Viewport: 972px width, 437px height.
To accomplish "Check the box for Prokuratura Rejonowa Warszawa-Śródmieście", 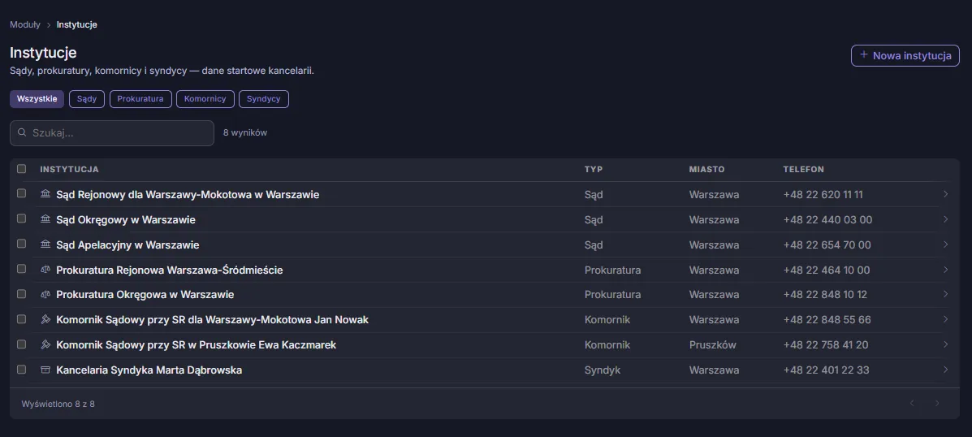I will point(22,269).
